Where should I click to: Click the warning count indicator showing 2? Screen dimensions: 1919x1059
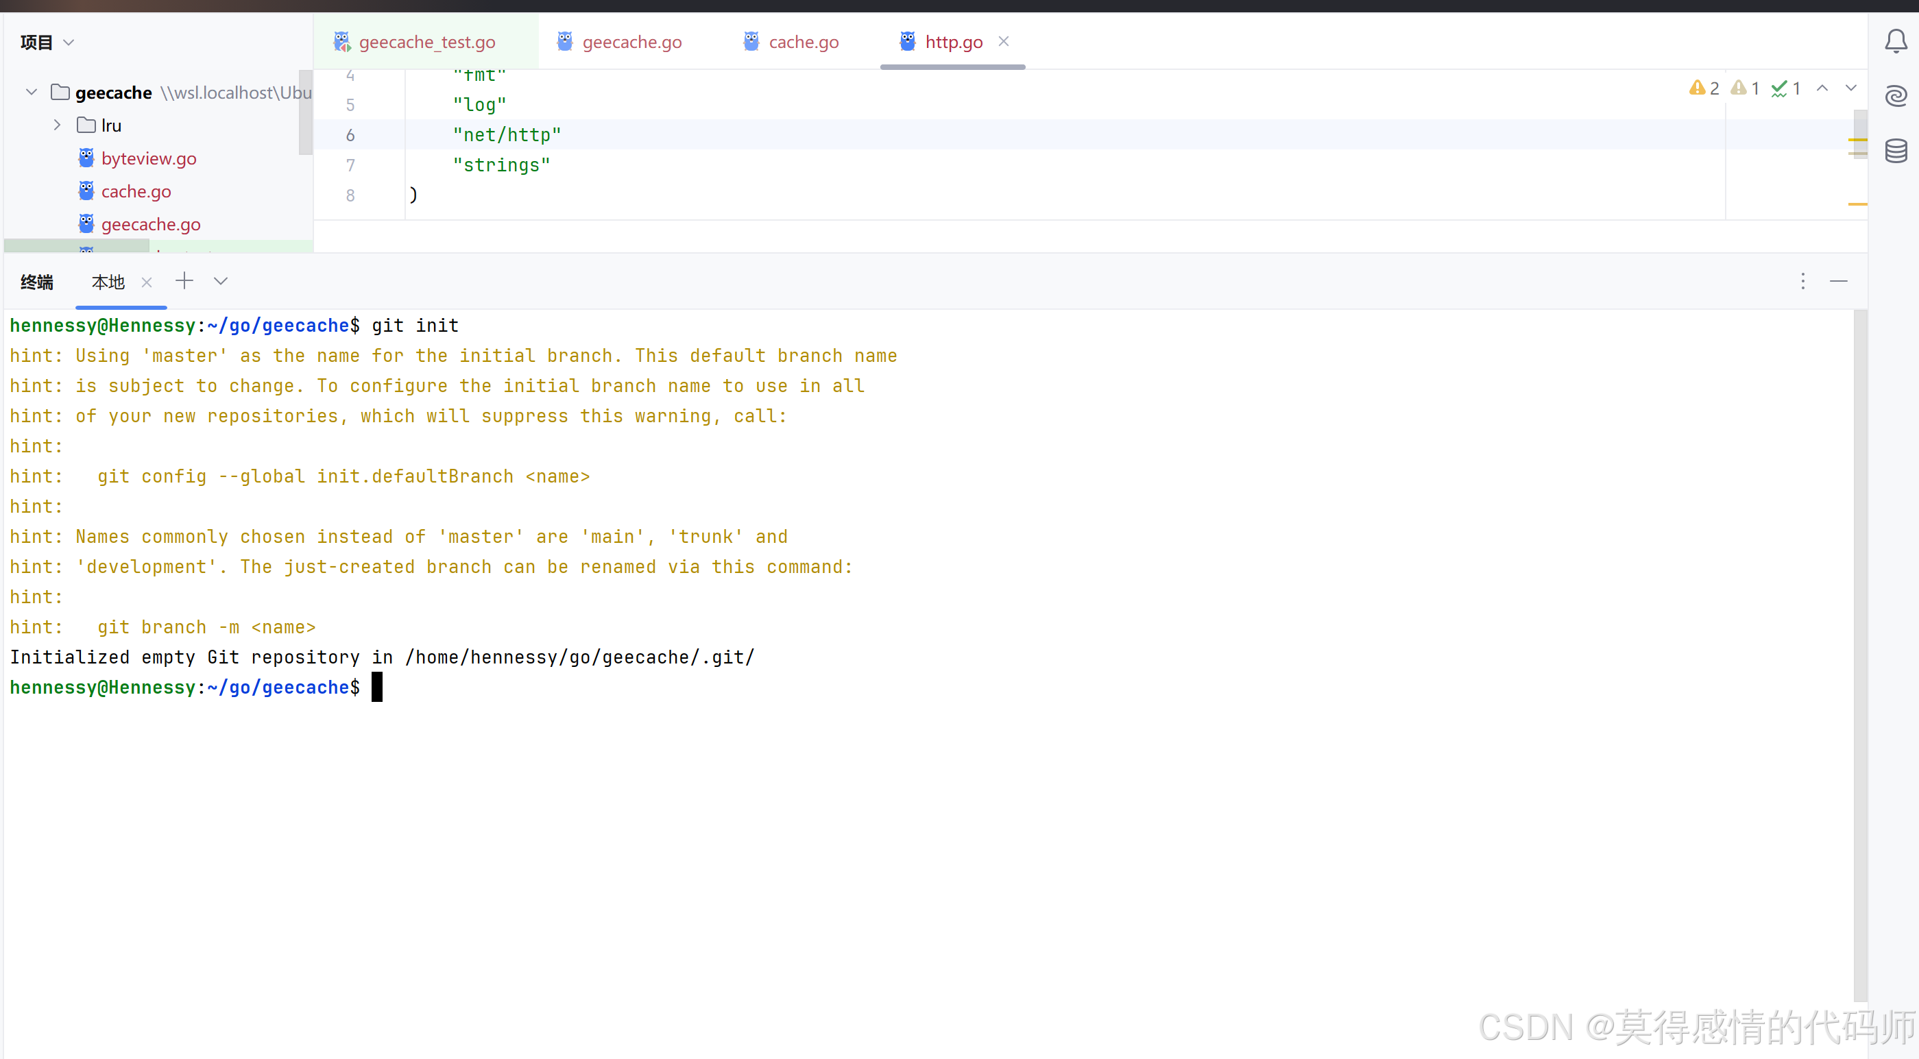pyautogui.click(x=1703, y=88)
